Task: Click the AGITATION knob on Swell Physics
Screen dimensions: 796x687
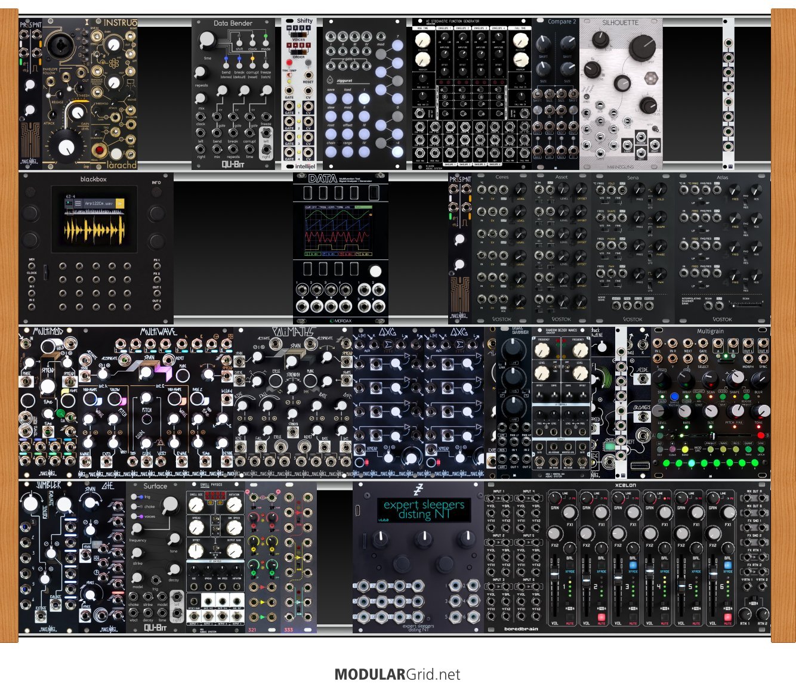Action: [235, 505]
